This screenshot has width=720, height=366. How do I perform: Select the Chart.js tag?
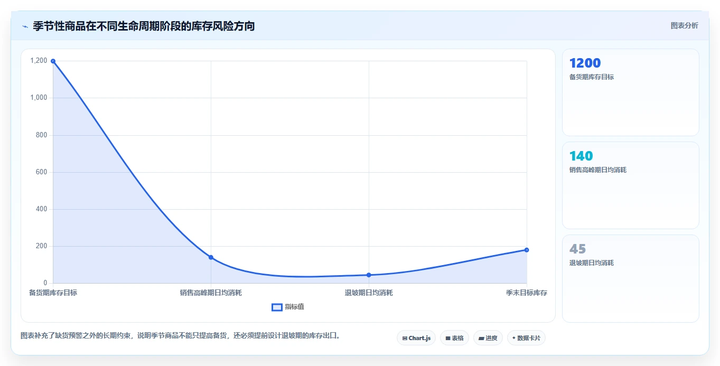click(x=416, y=338)
